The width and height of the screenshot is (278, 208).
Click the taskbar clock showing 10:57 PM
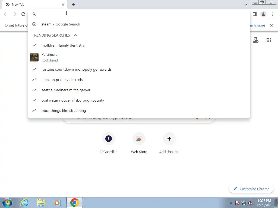click(264, 203)
